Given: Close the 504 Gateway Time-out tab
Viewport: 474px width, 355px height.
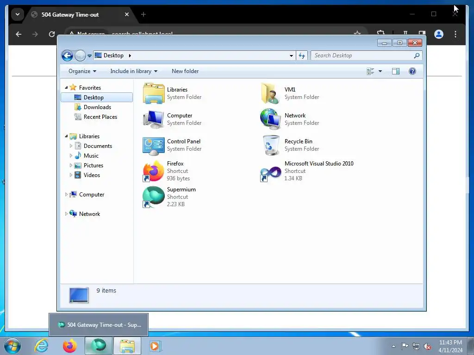Looking at the screenshot, I should coord(127,14).
